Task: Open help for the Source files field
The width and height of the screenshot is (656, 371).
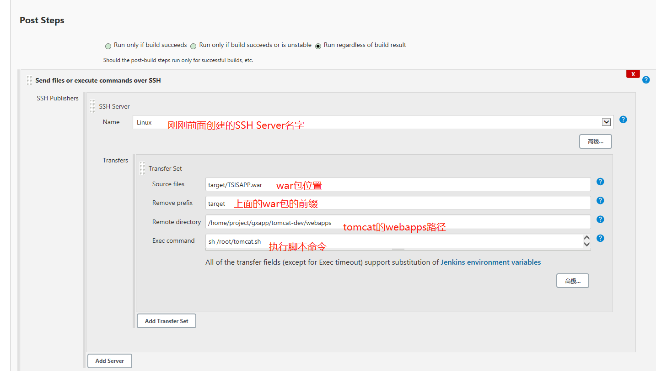Action: pos(600,182)
